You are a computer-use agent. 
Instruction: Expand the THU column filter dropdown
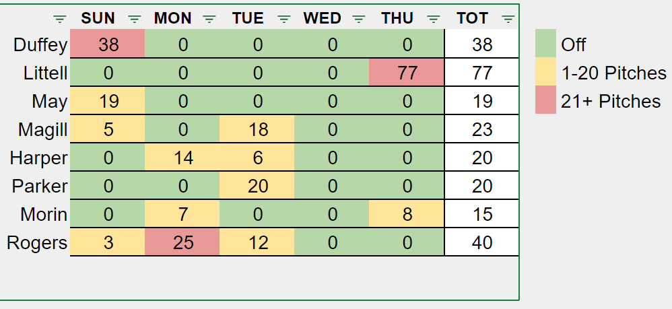coord(434,19)
